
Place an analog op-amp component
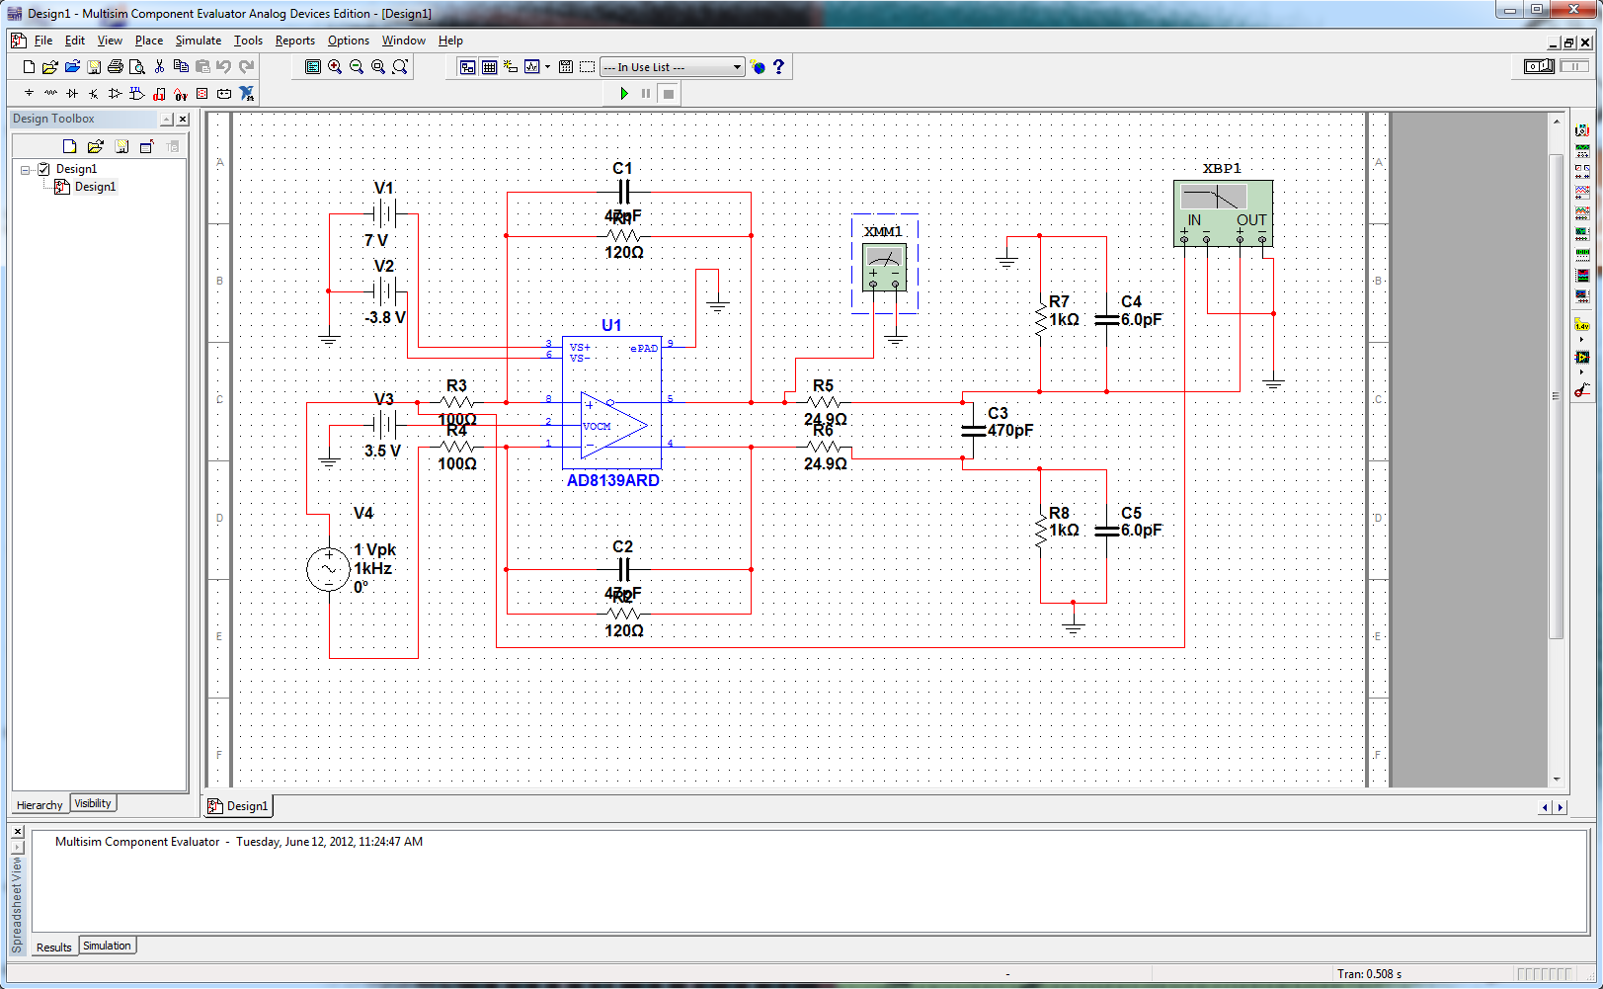[116, 94]
